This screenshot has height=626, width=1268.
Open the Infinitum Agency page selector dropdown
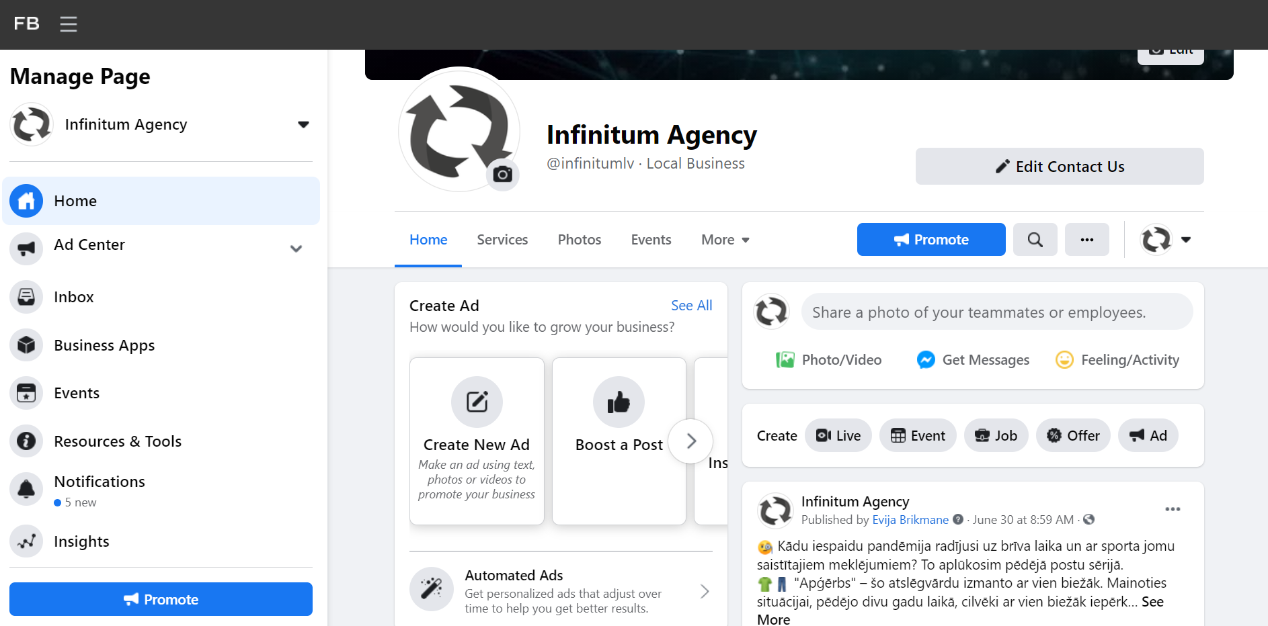(x=303, y=124)
